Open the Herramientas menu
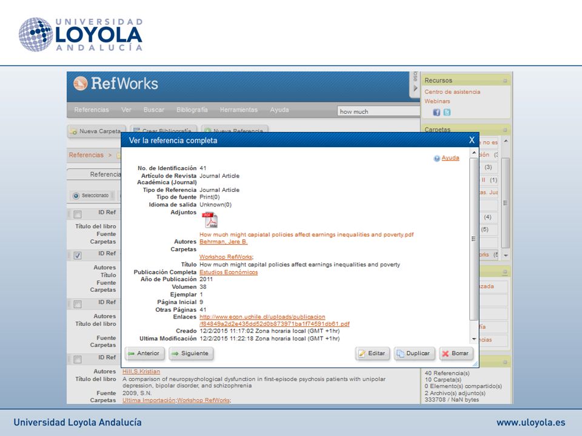 point(239,110)
